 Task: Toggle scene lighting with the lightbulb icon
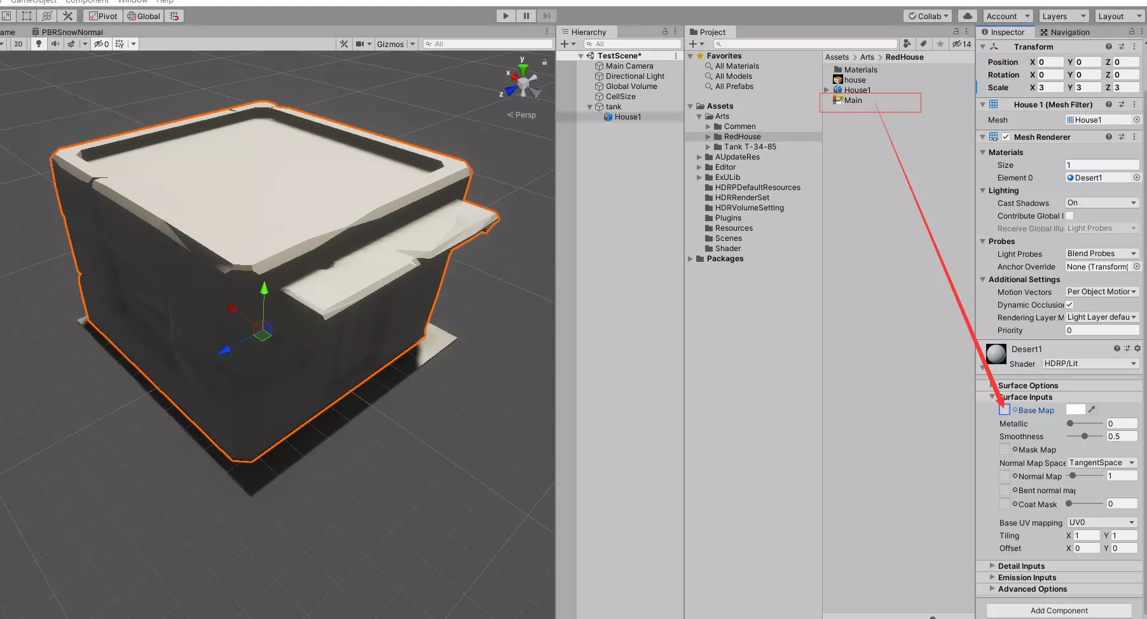click(39, 44)
